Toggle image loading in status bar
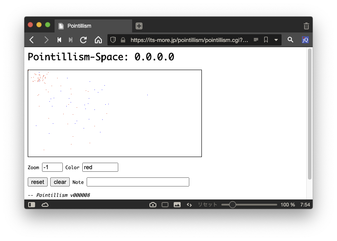The height and width of the screenshot is (241, 337). coord(177,205)
